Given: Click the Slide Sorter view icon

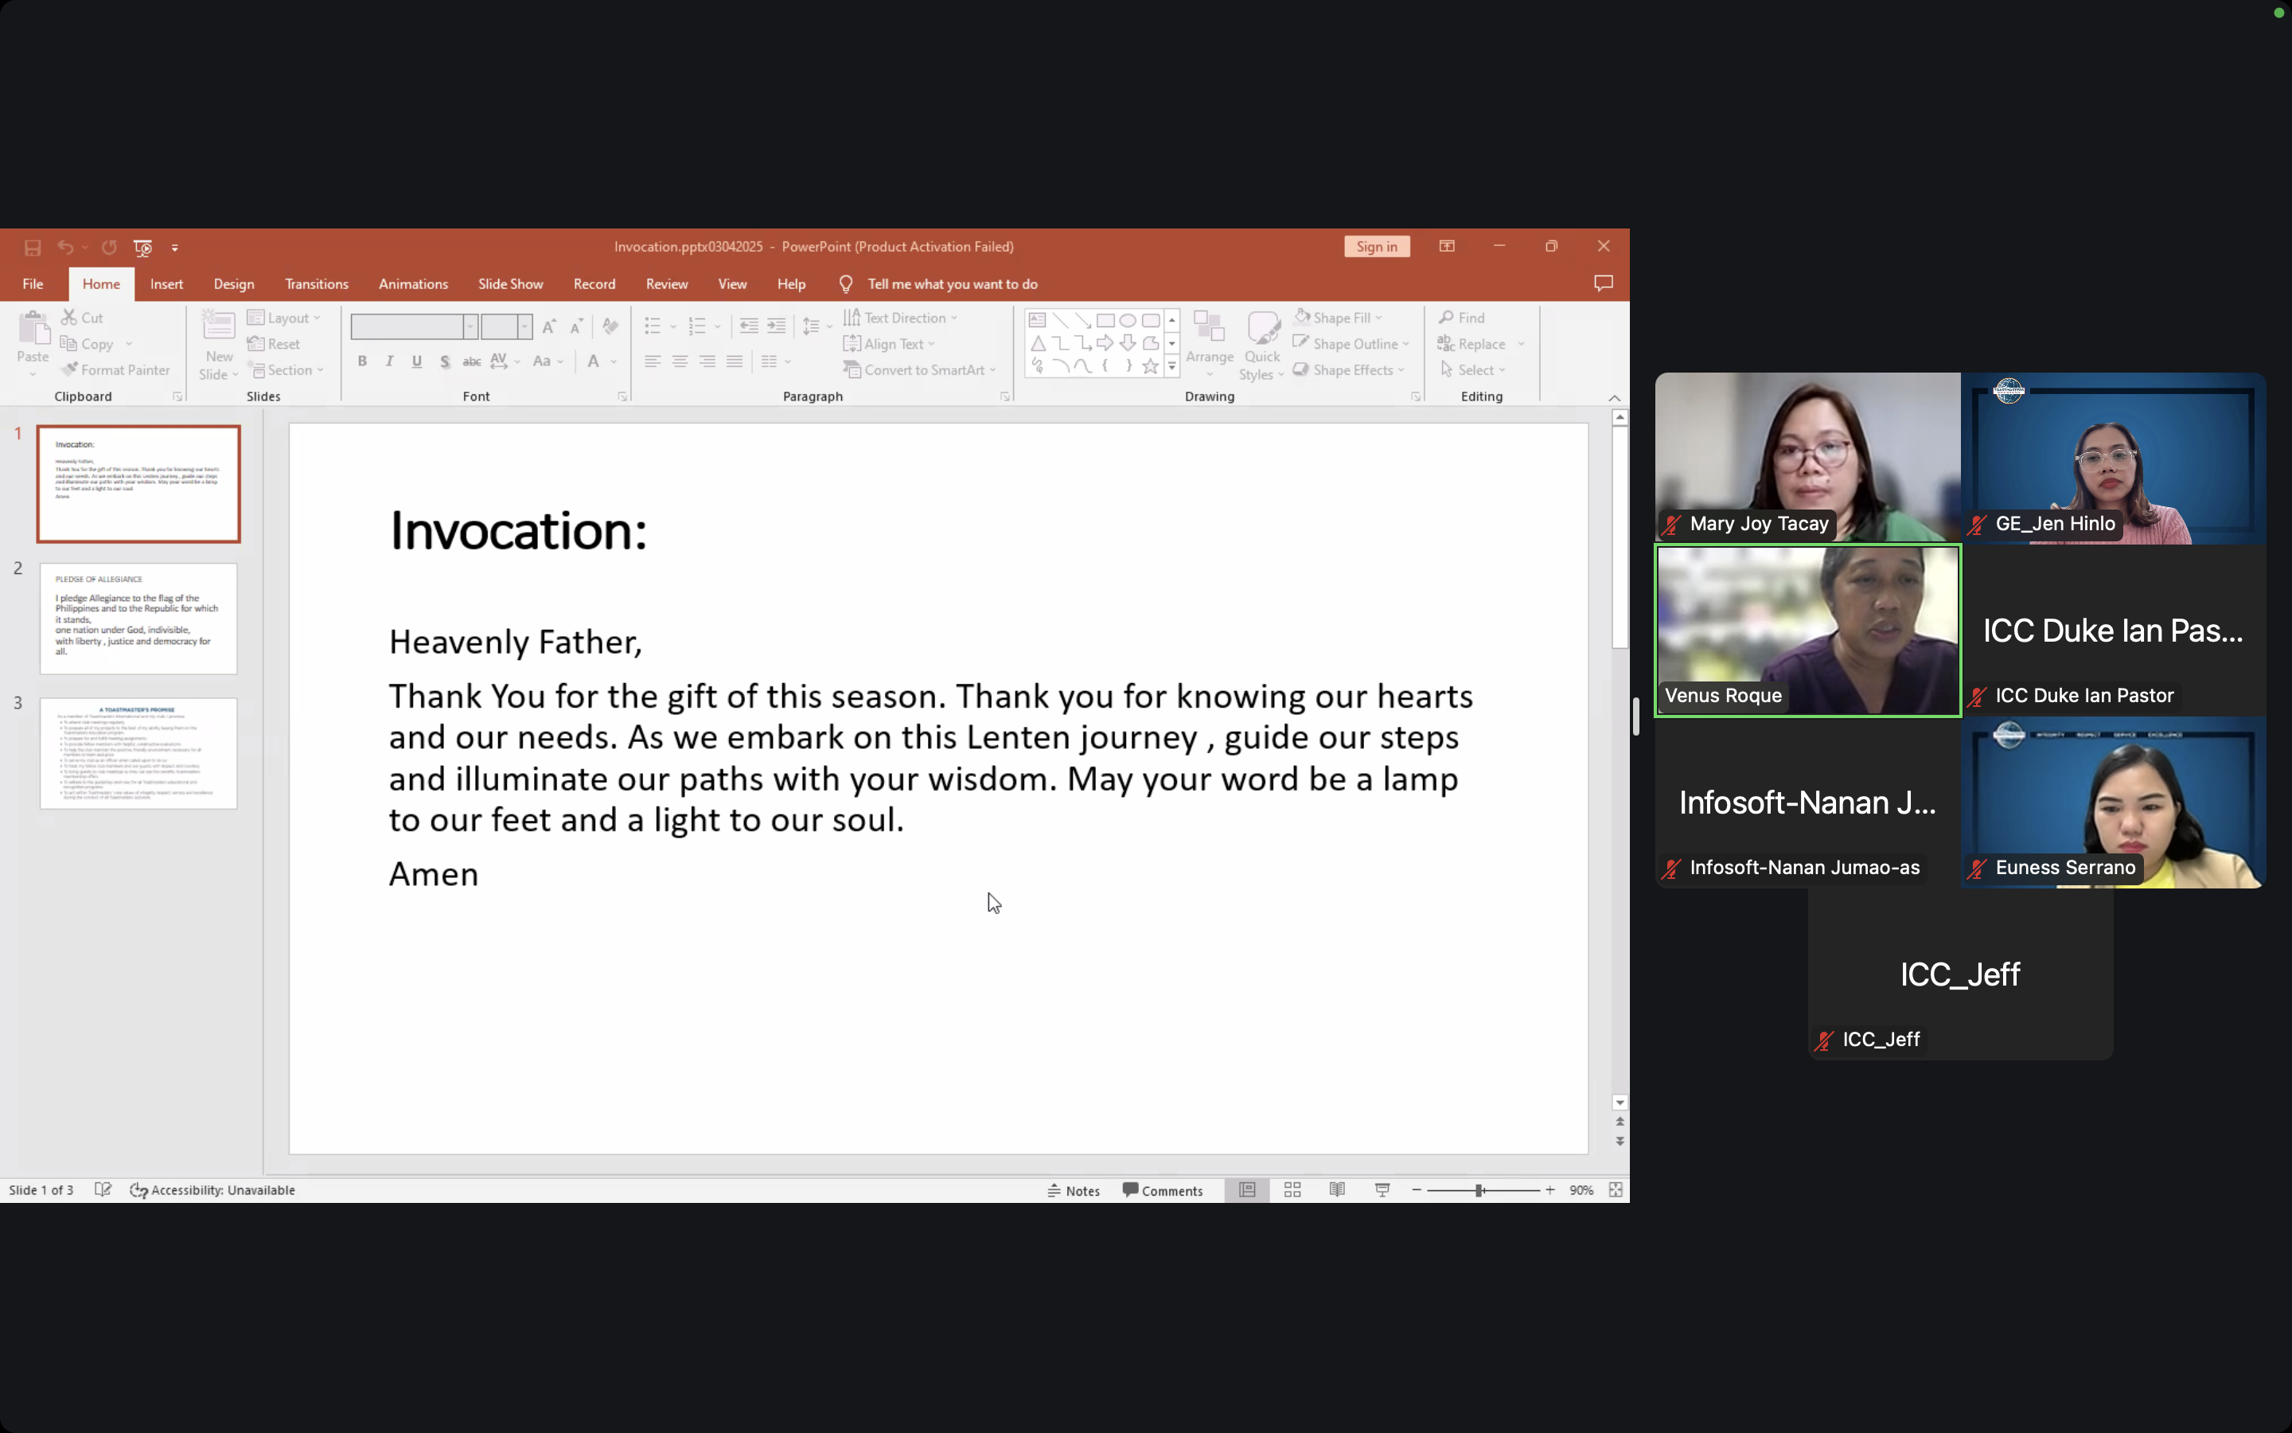Looking at the screenshot, I should tap(1292, 1189).
